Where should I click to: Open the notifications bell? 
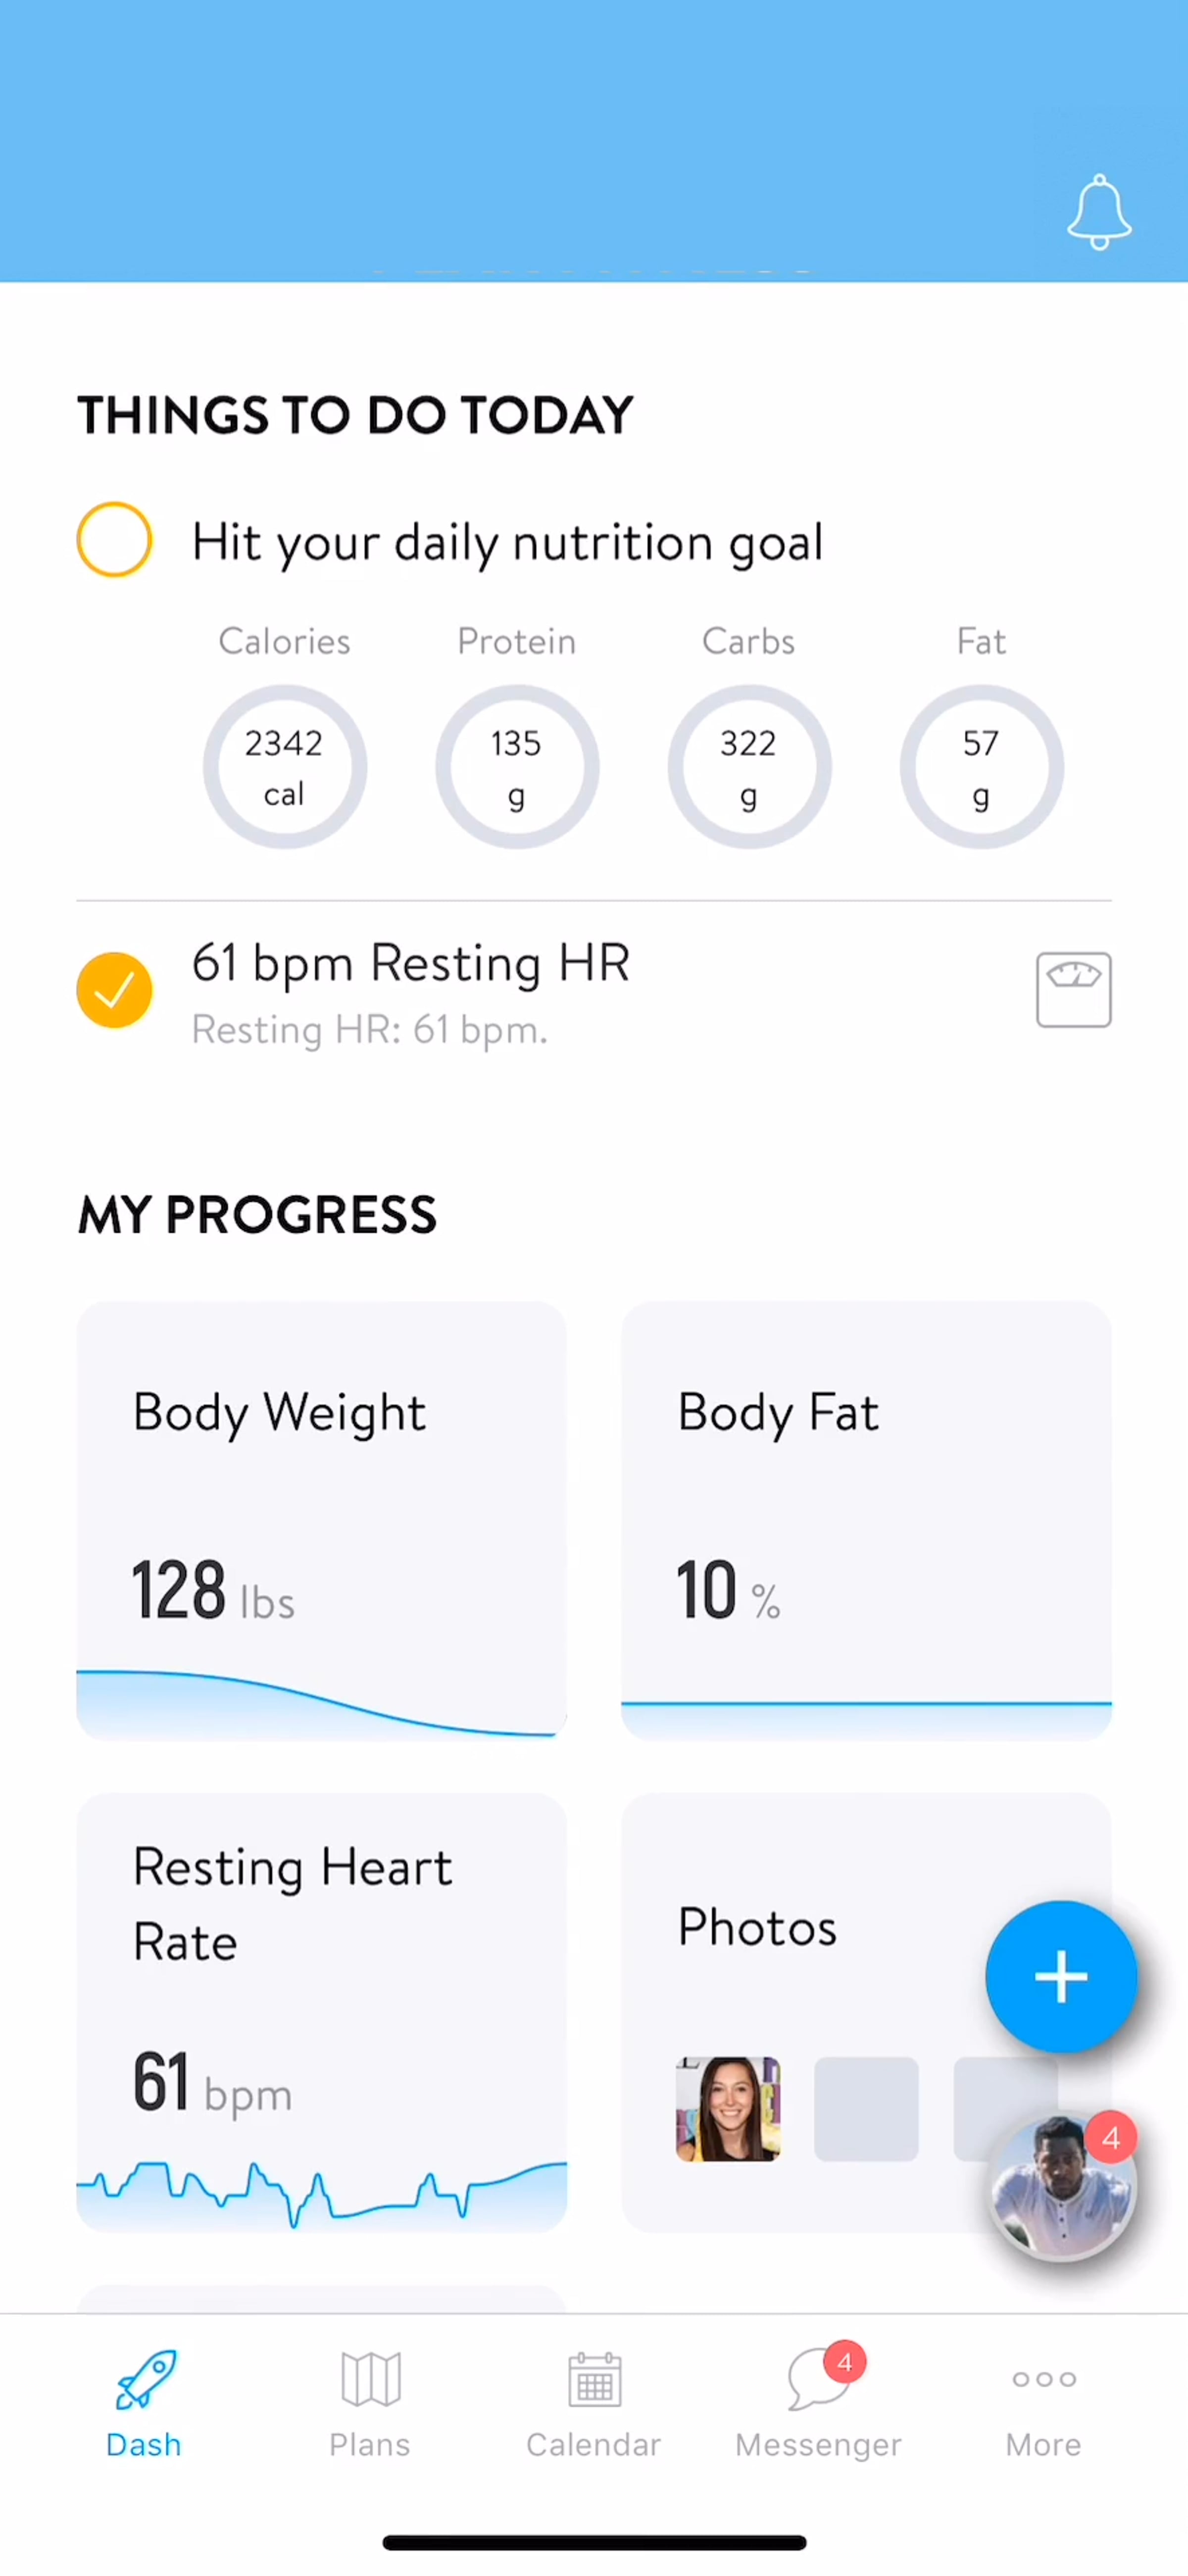1099,212
